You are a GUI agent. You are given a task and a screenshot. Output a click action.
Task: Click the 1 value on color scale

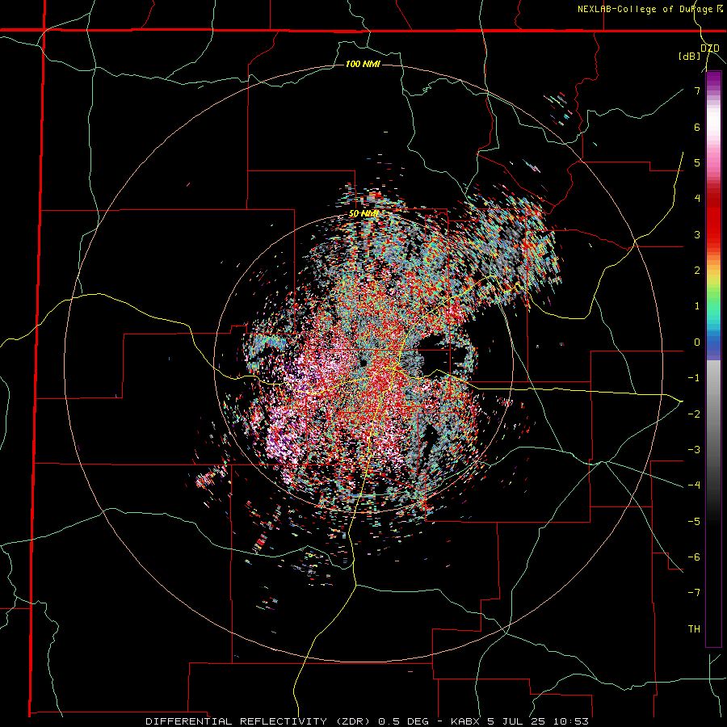[697, 306]
